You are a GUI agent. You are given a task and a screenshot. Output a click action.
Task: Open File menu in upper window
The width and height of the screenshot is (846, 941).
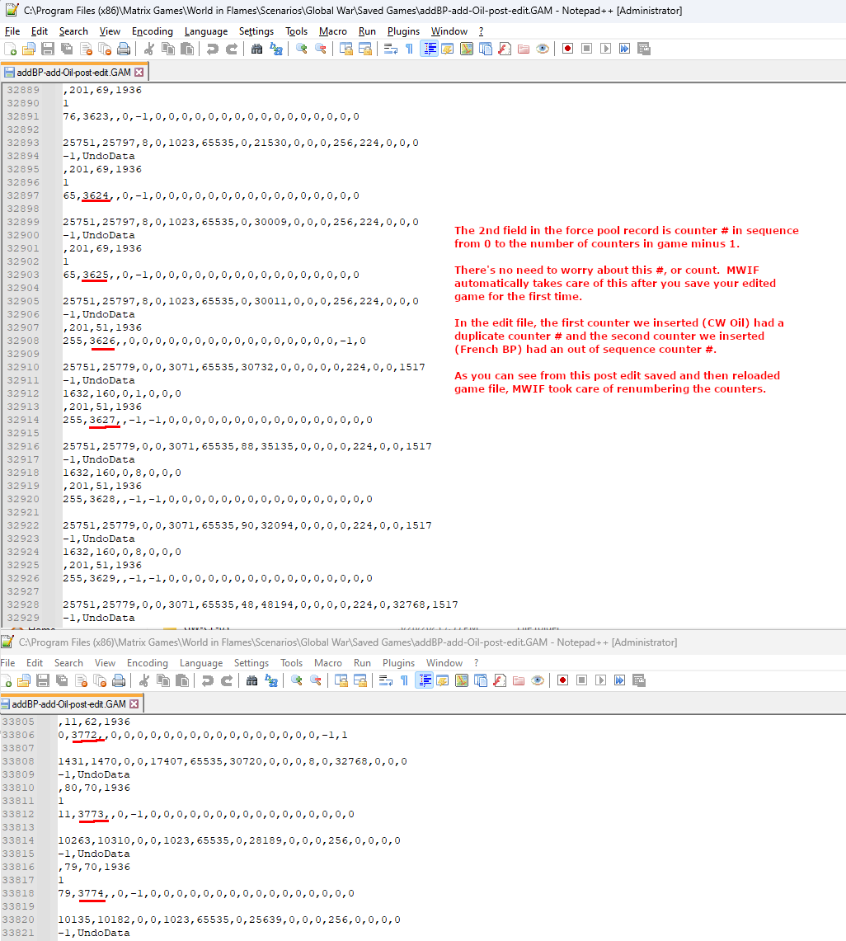(x=12, y=31)
